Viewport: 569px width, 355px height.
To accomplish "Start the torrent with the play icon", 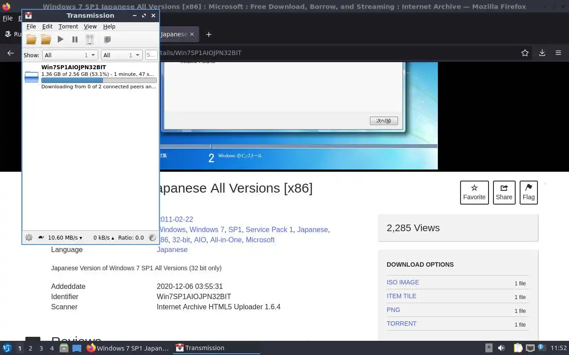I will 60,39.
